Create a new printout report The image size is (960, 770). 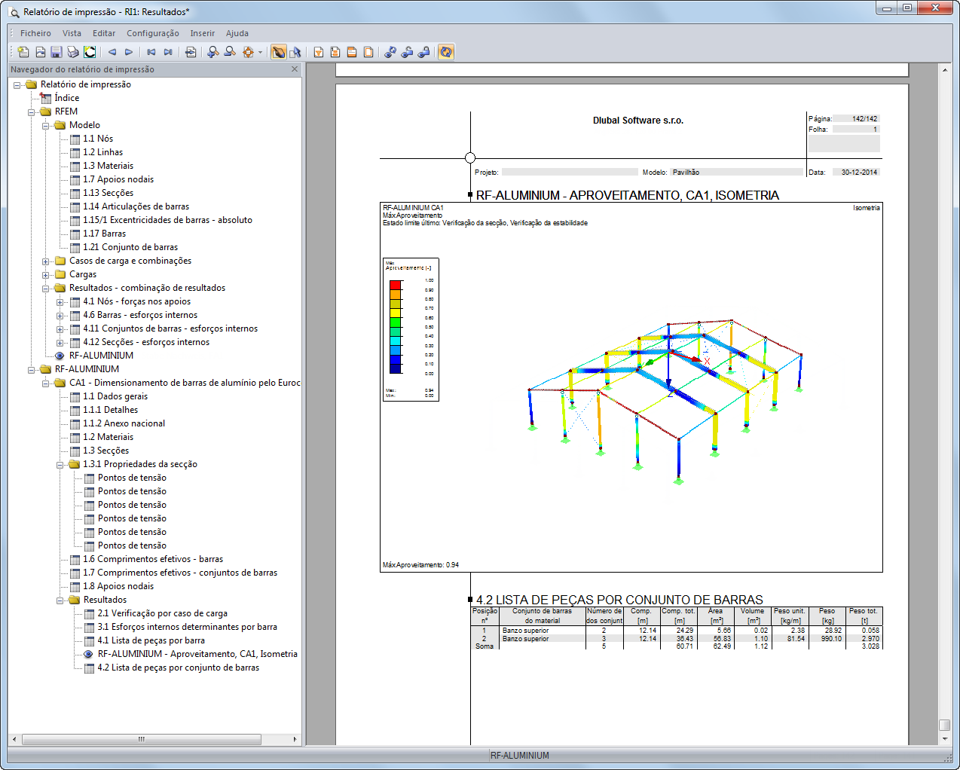coord(23,52)
